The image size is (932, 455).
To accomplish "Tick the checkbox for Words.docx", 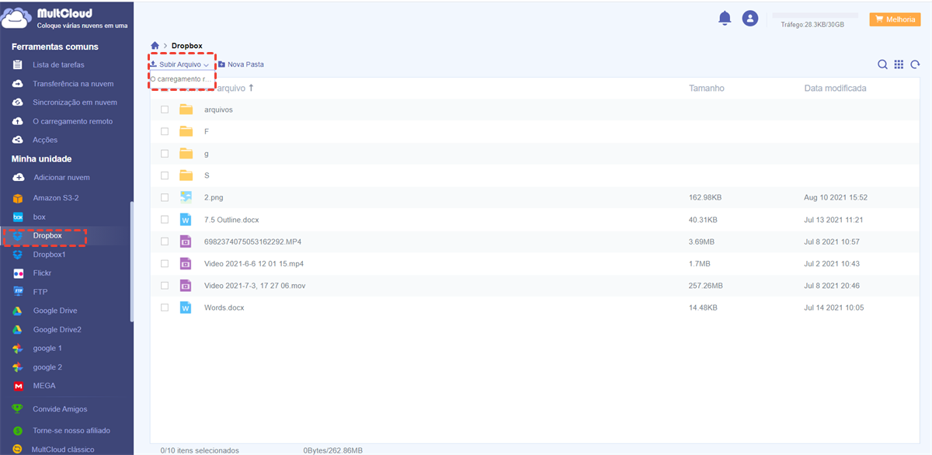I will click(165, 307).
